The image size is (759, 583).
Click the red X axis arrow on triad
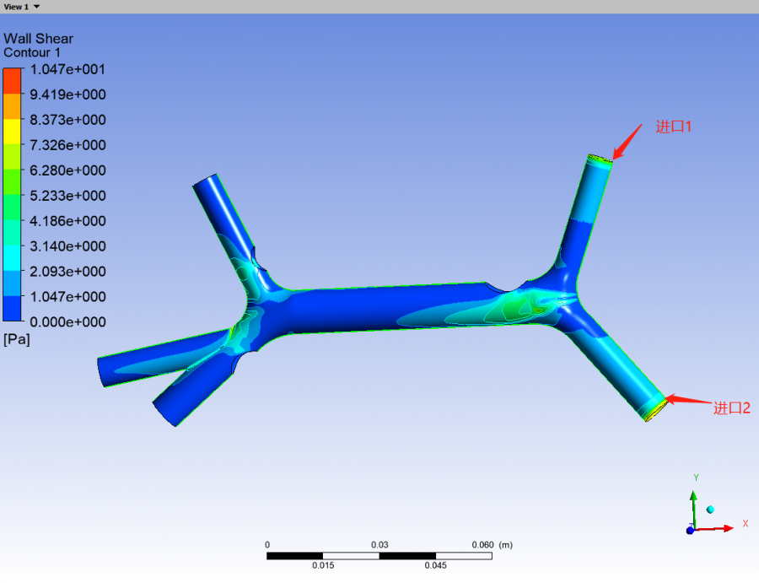724,528
